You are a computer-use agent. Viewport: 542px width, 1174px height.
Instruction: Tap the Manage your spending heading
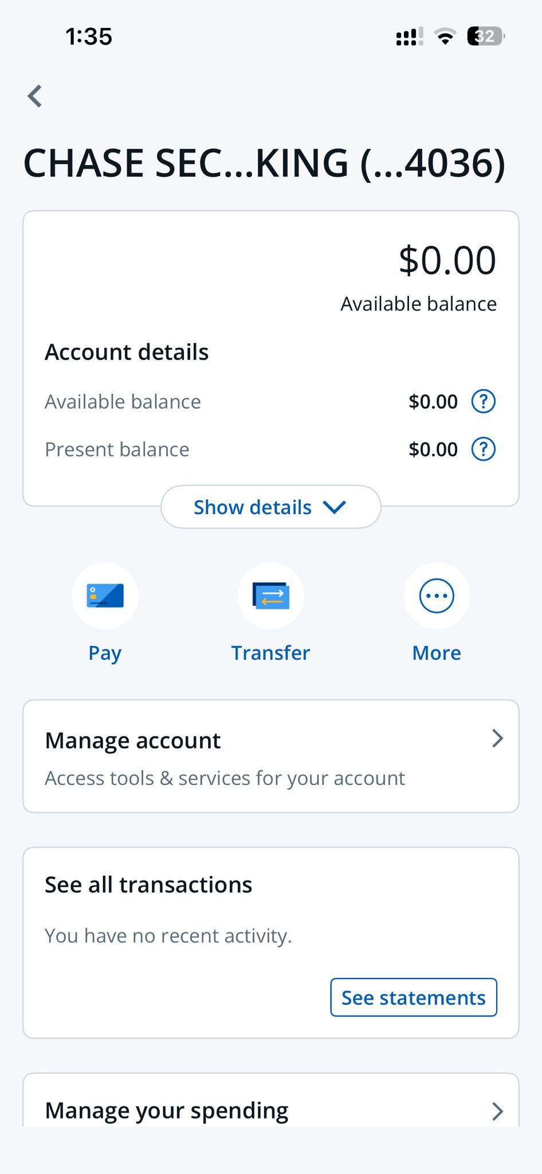tap(167, 1110)
